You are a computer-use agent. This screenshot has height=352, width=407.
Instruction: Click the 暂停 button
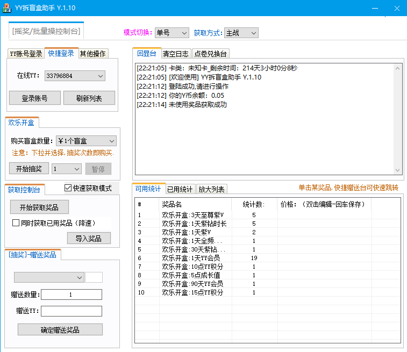(x=98, y=169)
